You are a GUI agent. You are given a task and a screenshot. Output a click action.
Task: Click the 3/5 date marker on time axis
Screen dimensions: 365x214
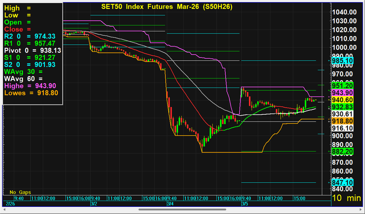click(x=245, y=203)
